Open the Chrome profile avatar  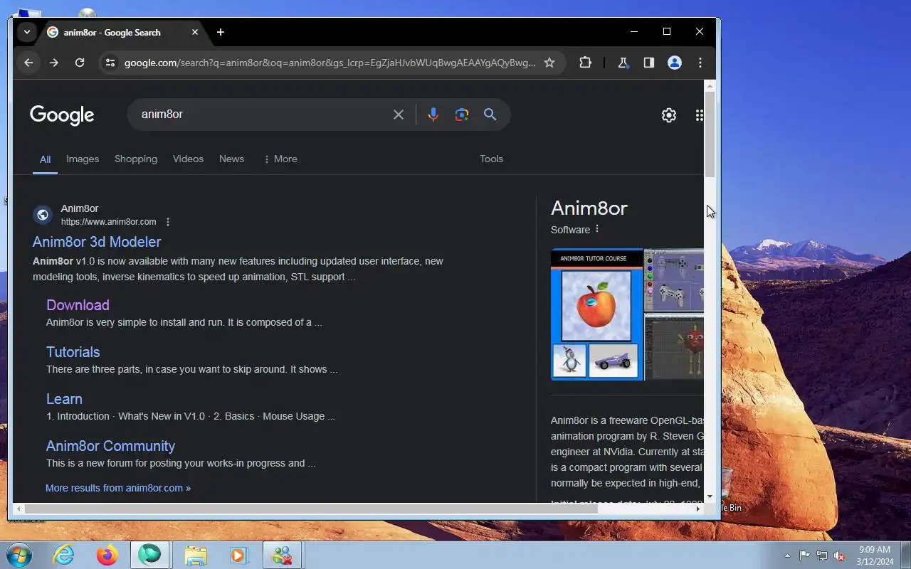point(674,63)
